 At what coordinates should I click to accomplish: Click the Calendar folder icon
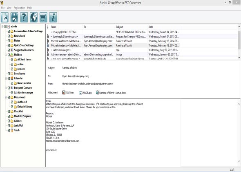tap(12, 78)
